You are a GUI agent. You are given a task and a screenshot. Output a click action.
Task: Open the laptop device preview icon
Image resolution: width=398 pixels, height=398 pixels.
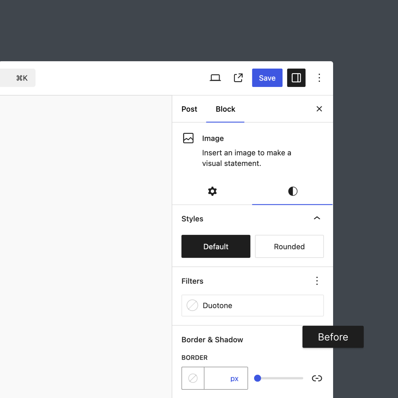coord(215,78)
